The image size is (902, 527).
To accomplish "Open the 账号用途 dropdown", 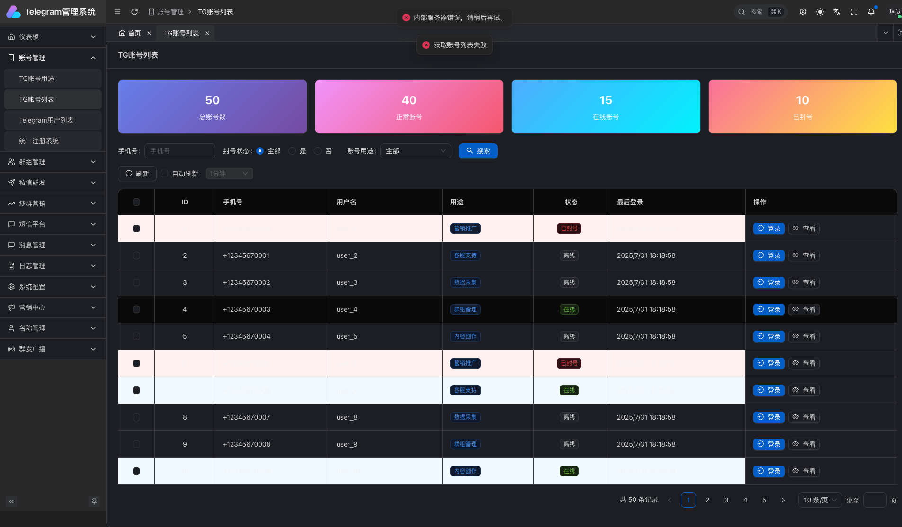I will (415, 151).
